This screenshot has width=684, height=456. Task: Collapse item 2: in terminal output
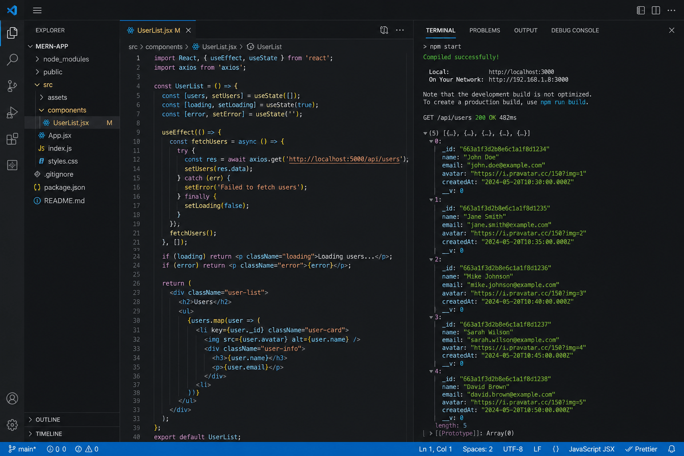tap(431, 259)
